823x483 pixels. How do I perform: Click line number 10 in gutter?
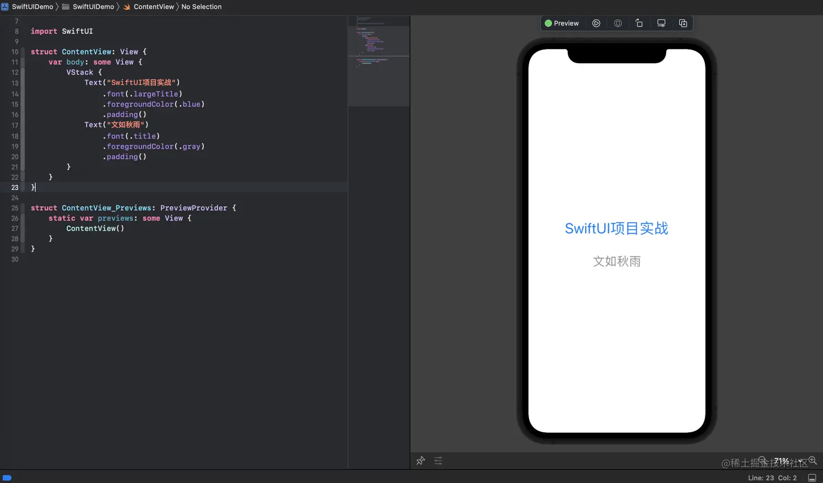15,52
